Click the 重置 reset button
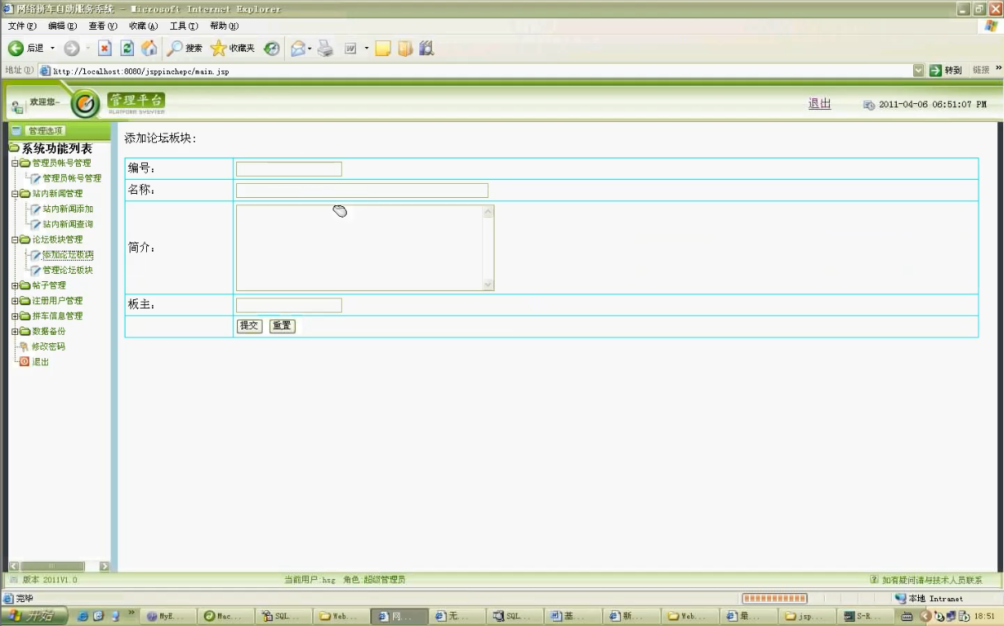Viewport: 1004px width, 626px height. click(282, 326)
